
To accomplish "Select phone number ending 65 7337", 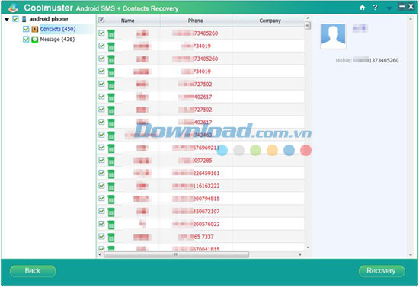I will coord(196,237).
